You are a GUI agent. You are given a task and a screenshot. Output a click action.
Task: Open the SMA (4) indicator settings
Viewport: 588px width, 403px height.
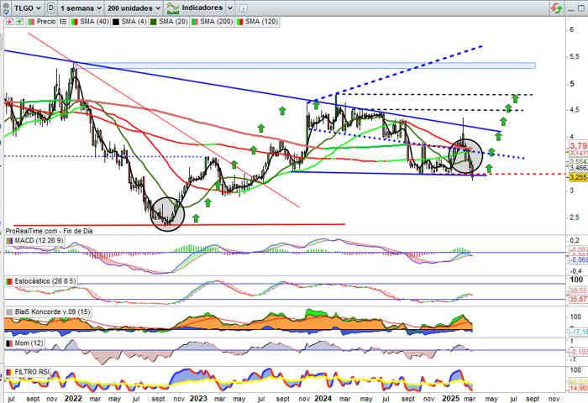(134, 22)
